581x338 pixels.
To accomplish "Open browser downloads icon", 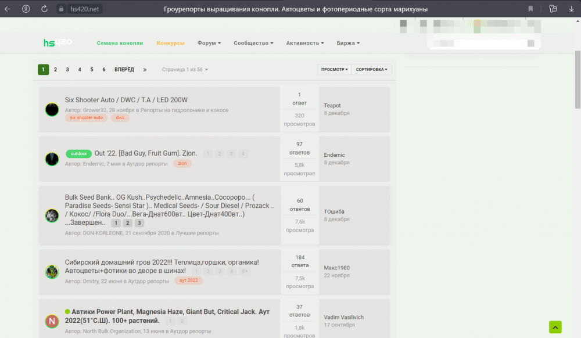I will pyautogui.click(x=572, y=9).
